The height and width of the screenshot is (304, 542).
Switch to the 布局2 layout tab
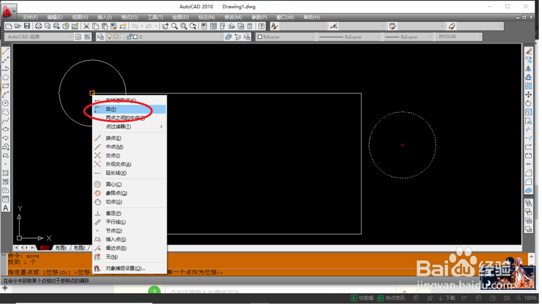(80, 248)
